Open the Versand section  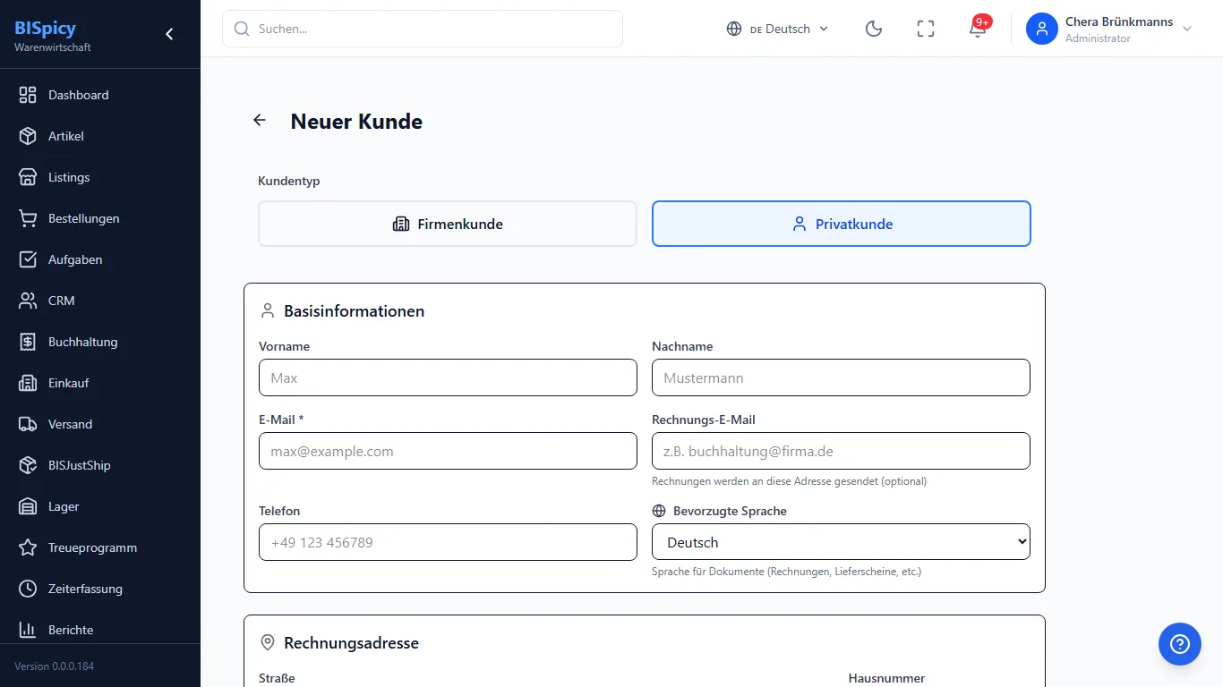(x=100, y=424)
